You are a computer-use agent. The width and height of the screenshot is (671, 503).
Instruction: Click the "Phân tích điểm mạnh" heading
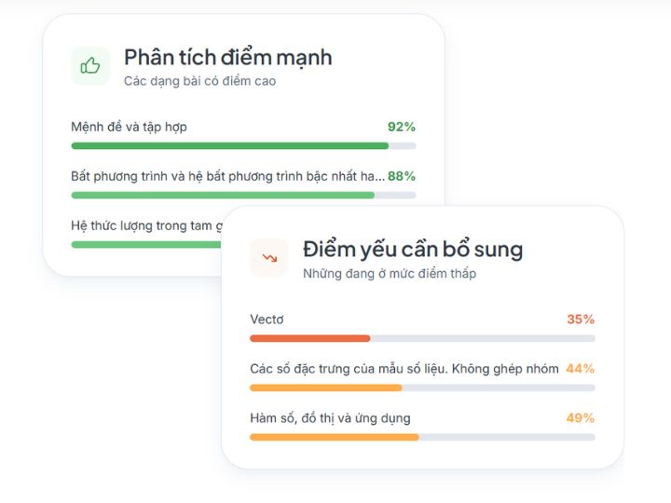(227, 58)
